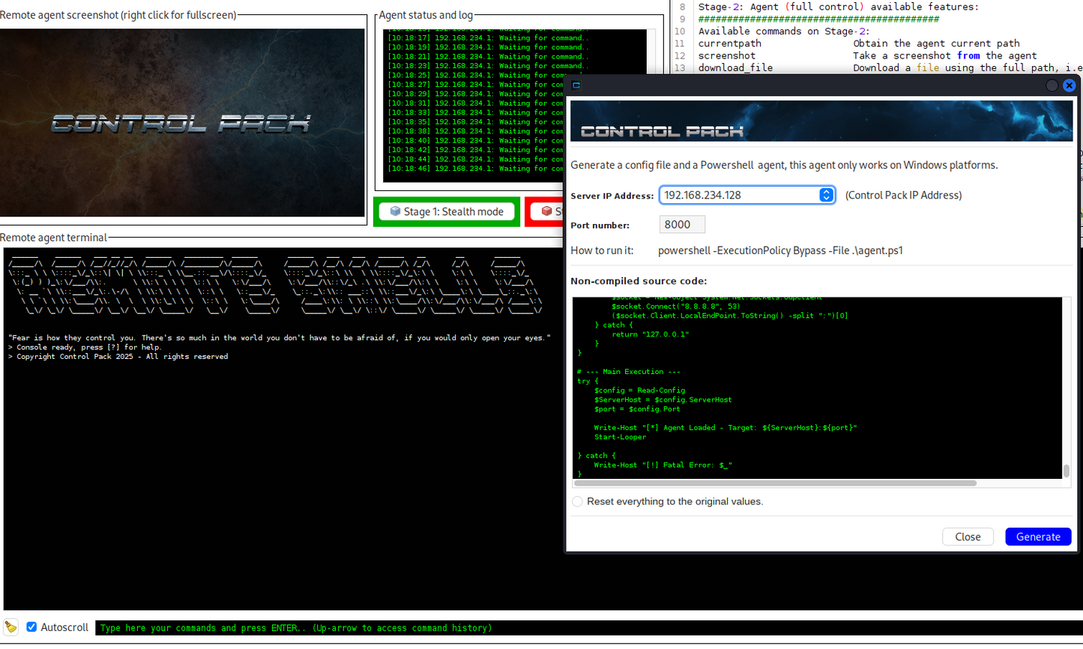Click the source code vertical scrollbar

(1067, 471)
